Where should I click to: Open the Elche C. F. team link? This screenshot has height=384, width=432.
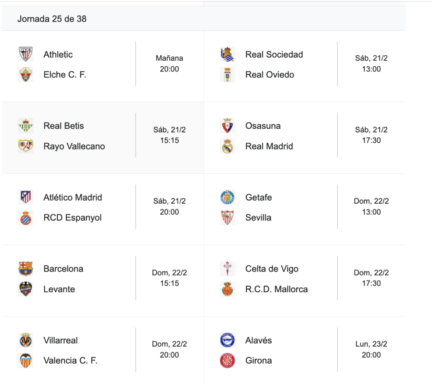click(x=65, y=75)
